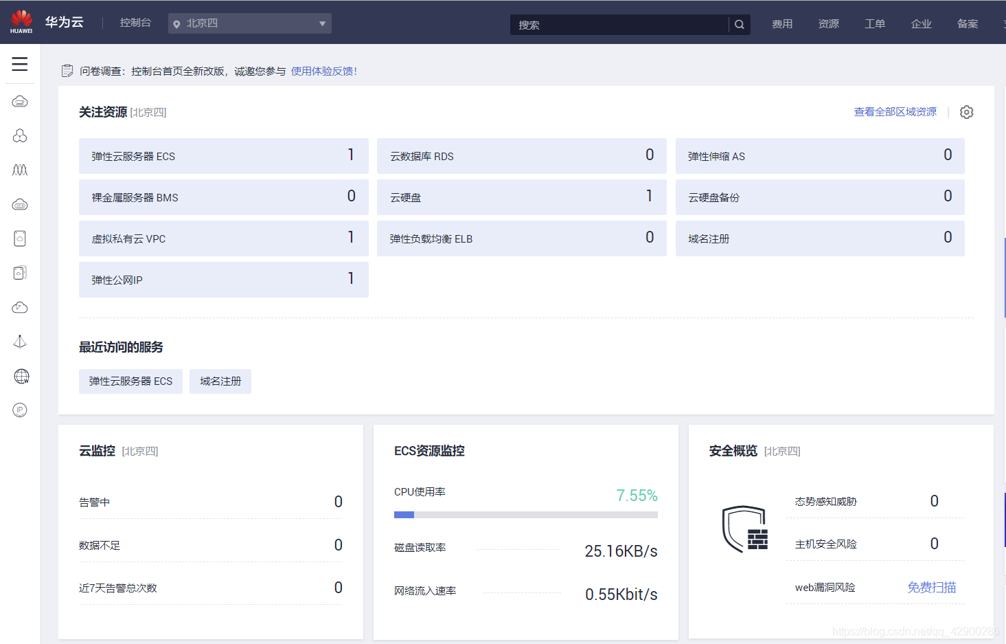
Task: Click 态势感知威胁 row
Action: coord(875,501)
